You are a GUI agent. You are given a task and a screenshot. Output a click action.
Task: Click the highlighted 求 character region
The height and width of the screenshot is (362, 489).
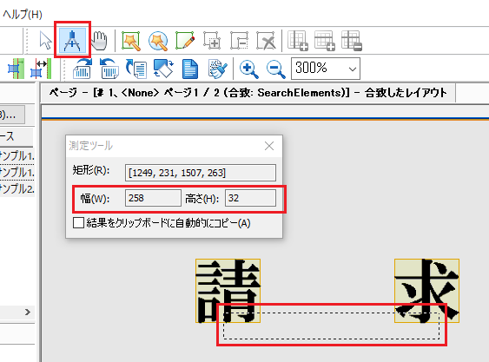(426, 291)
